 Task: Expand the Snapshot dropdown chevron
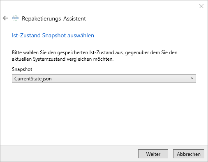point(192,78)
